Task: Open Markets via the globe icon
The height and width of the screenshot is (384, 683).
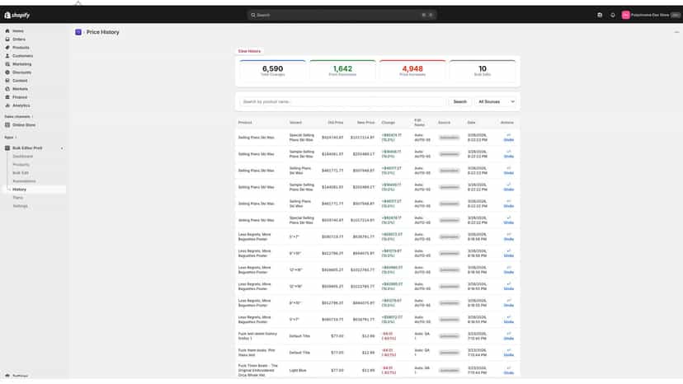Action: 7,89
